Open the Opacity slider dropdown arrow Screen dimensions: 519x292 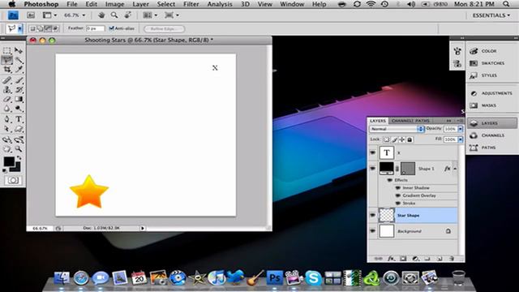tap(461, 129)
